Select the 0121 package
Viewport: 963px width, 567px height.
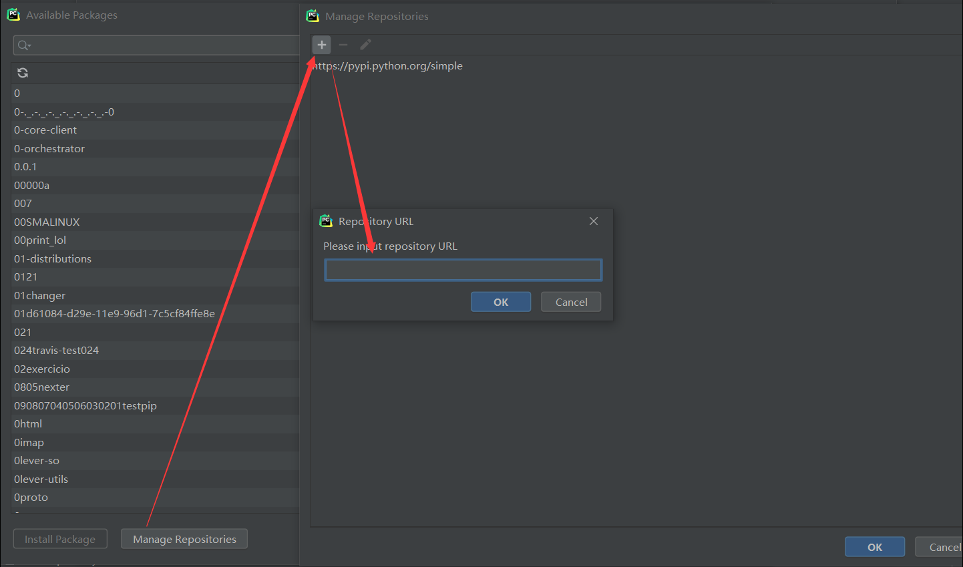click(x=155, y=277)
